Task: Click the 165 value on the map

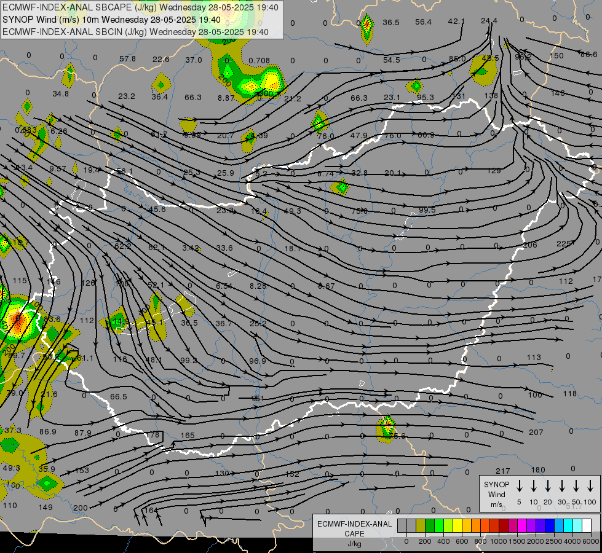Action: click(x=188, y=436)
